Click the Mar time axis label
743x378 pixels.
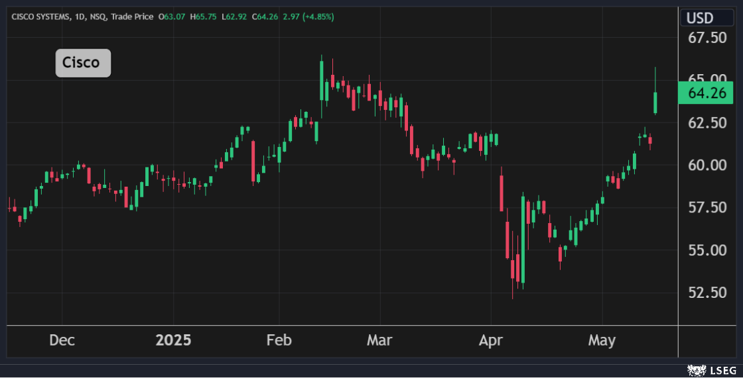pos(379,340)
